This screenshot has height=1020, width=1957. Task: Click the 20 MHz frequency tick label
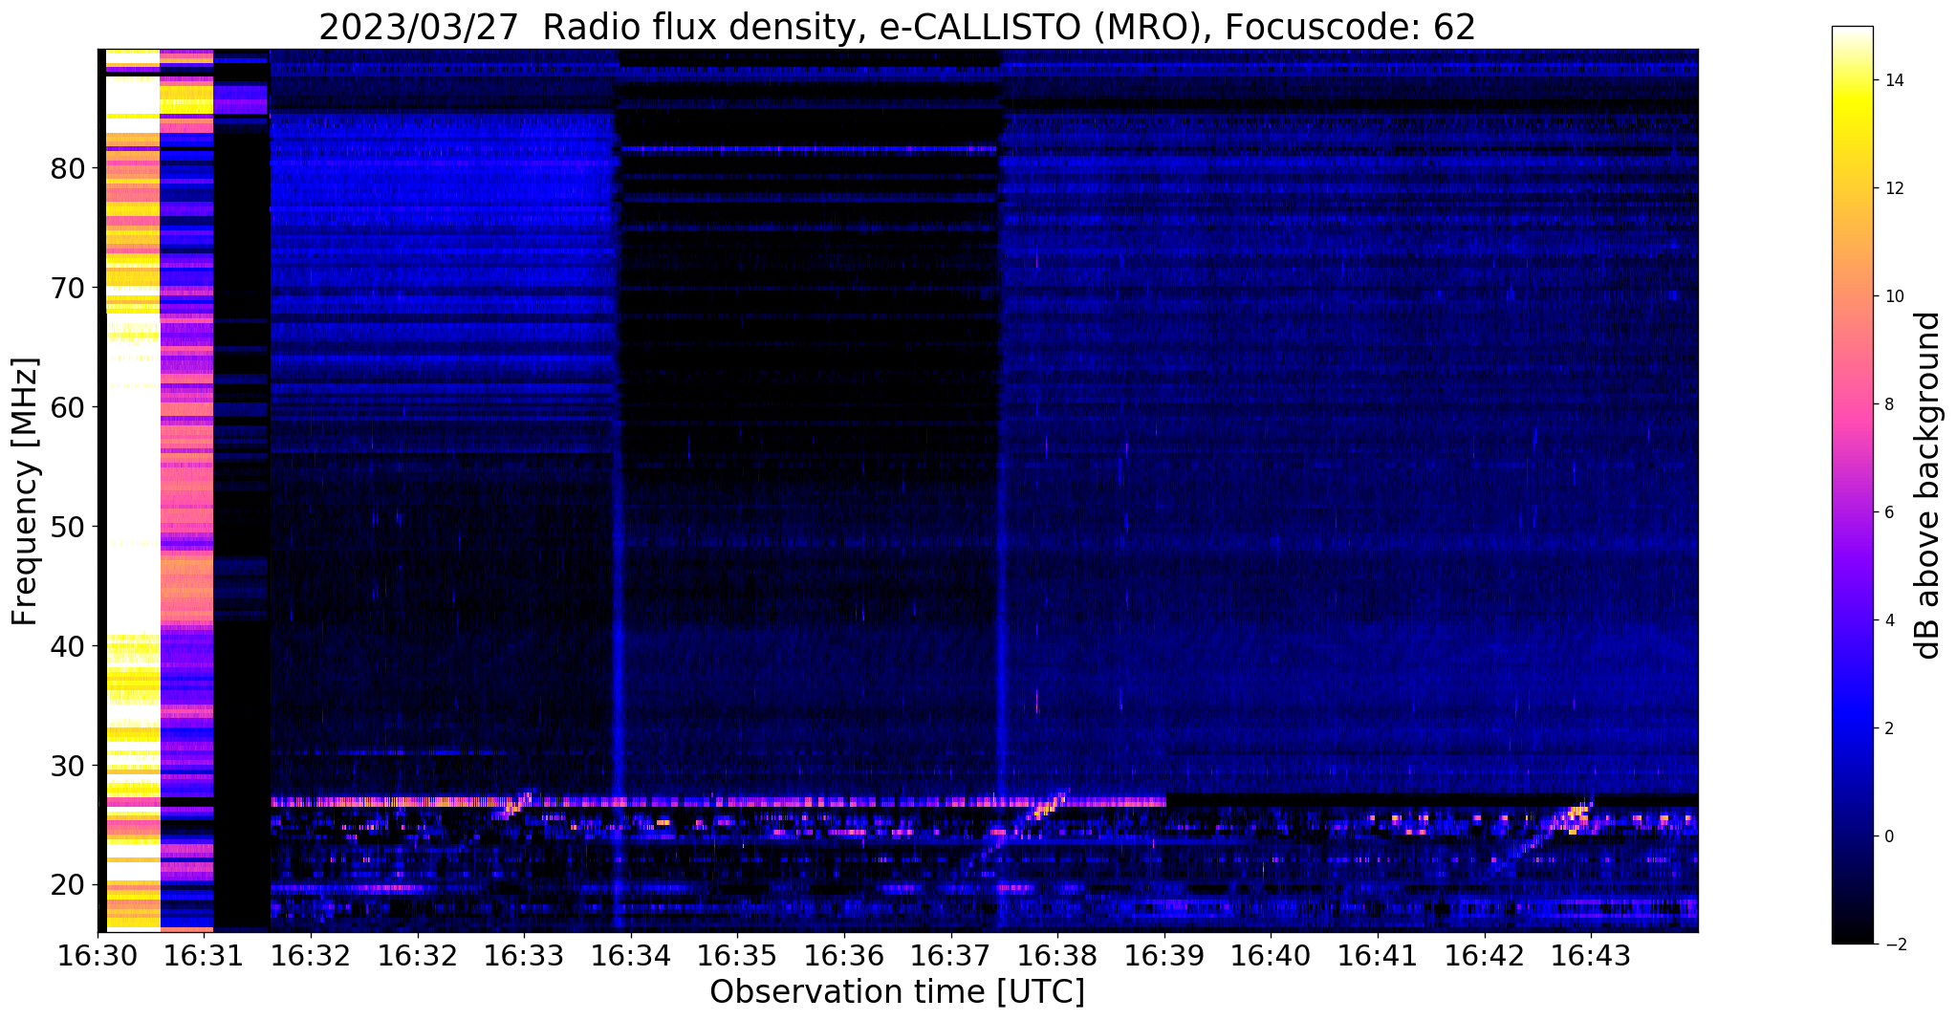click(67, 885)
